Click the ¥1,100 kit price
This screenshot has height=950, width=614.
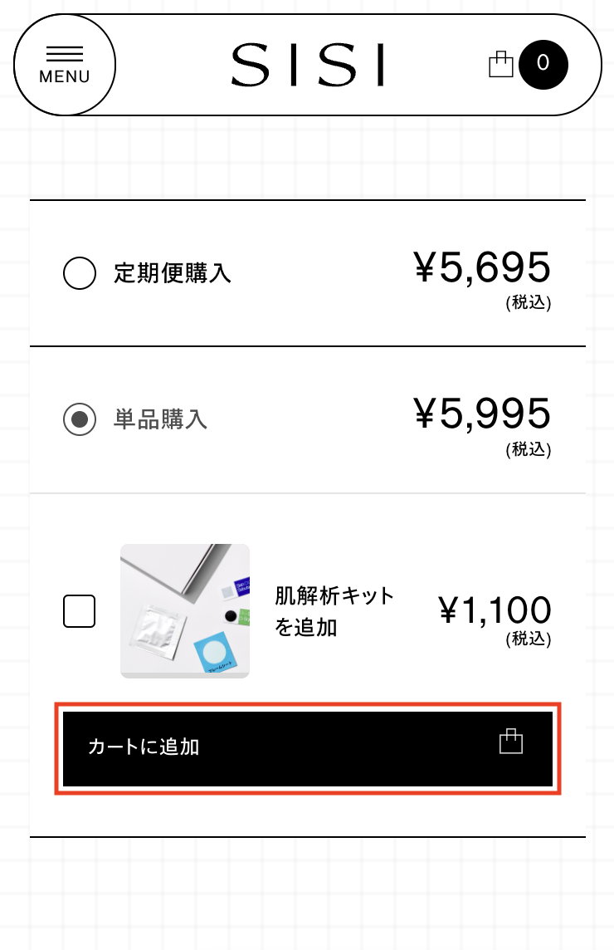pyautogui.click(x=495, y=610)
